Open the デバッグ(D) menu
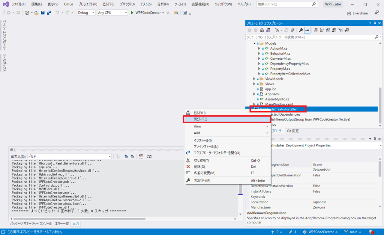The width and height of the screenshot is (384, 235). 127,4
